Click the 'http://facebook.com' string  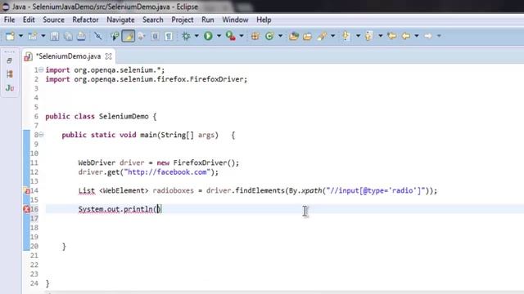tap(167, 172)
